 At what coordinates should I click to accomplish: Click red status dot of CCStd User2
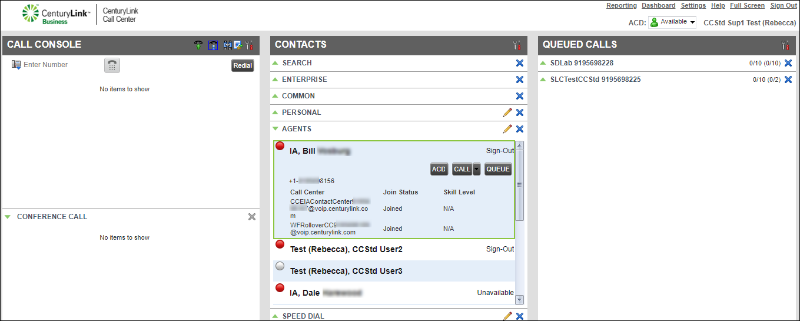[x=280, y=244]
